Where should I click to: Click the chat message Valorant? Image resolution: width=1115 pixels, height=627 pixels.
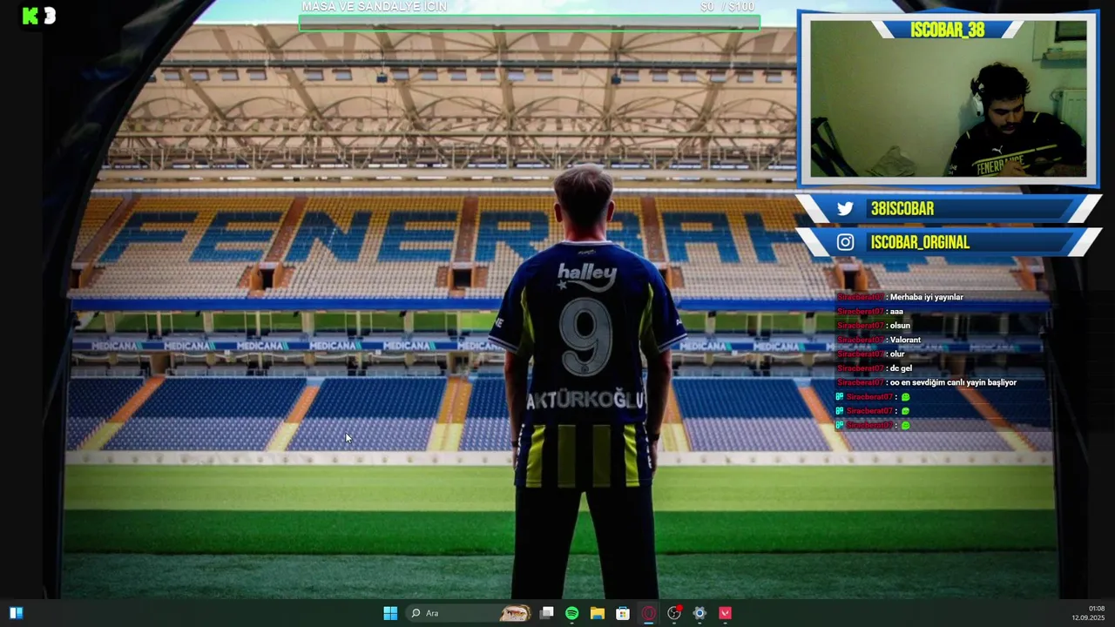tap(905, 340)
